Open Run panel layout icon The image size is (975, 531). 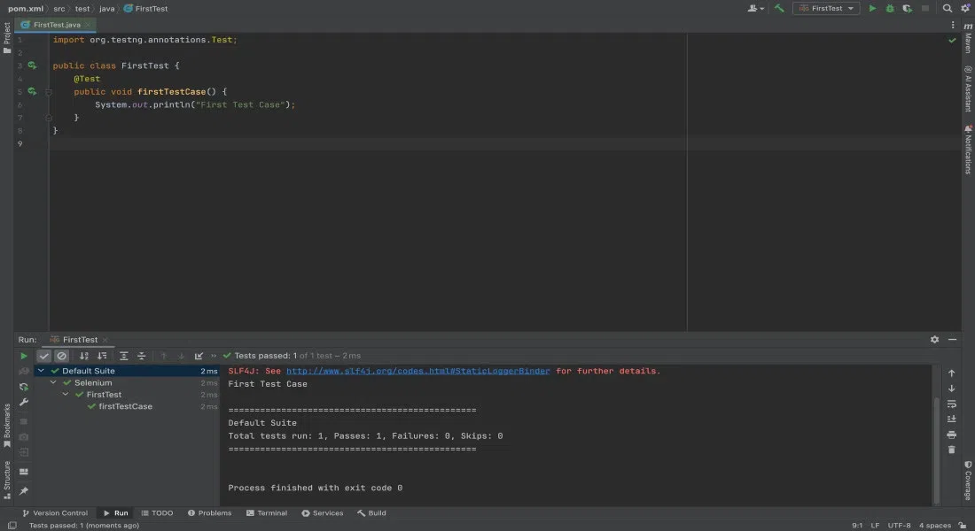24,472
